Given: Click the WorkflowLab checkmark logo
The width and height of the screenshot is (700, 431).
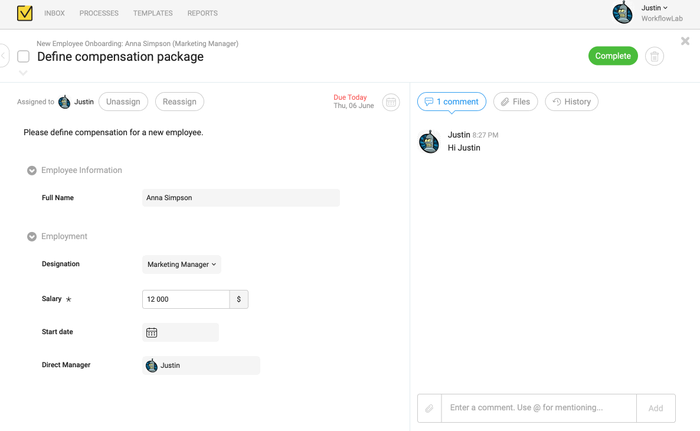Looking at the screenshot, I should coord(24,12).
